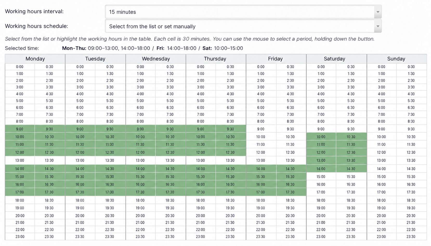The image size is (431, 246).
Task: Select the Friday 19:00 cell
Action: coord(261,208)
